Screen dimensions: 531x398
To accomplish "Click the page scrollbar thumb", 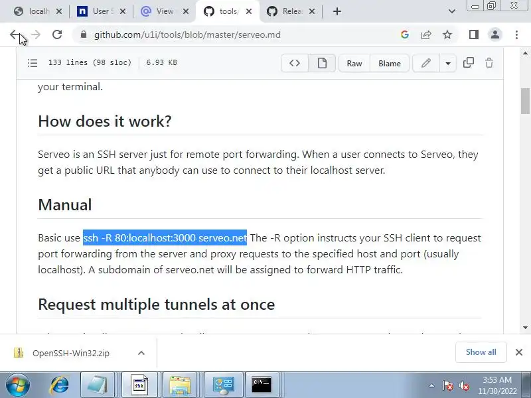I will pyautogui.click(x=525, y=101).
